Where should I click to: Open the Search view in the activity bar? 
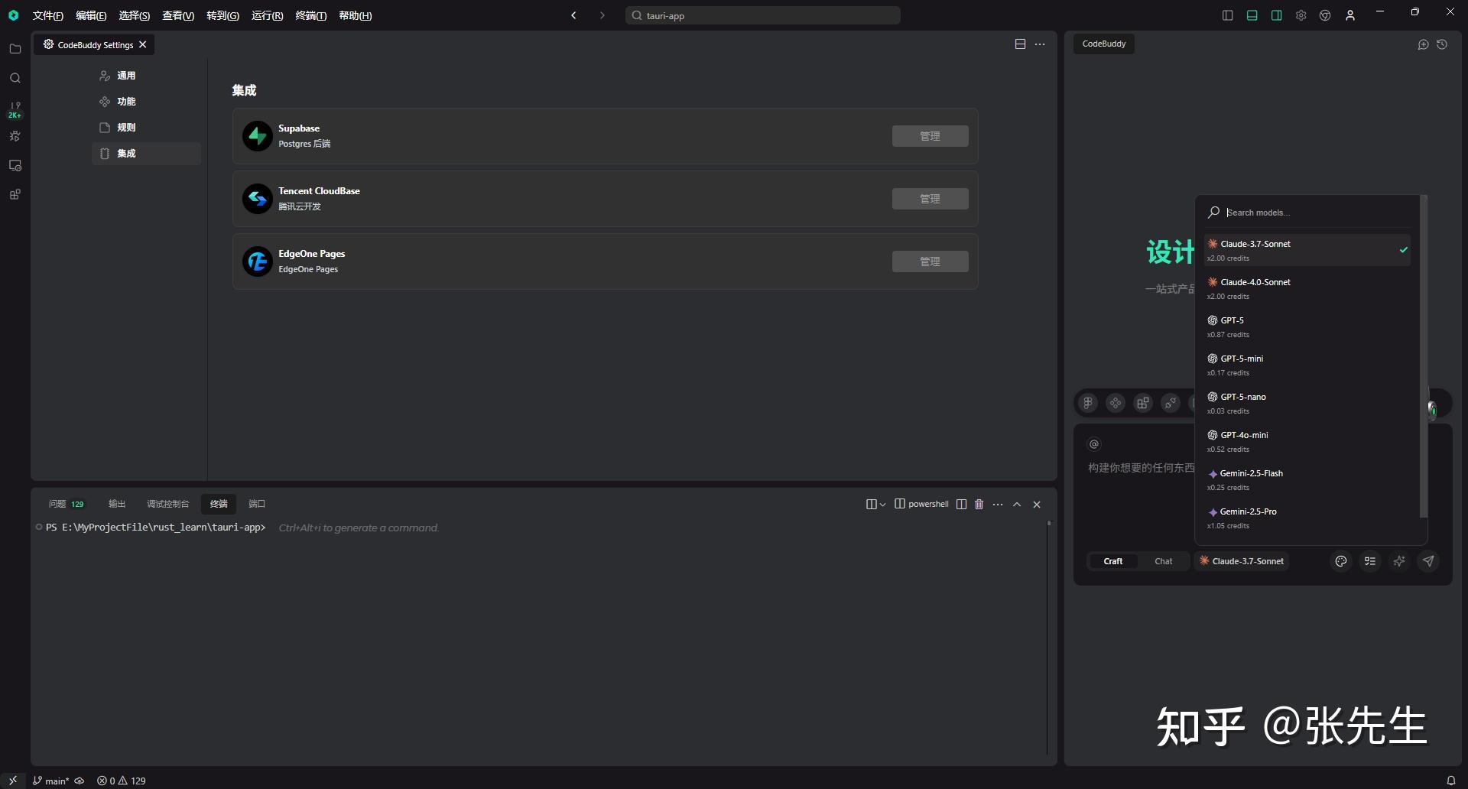coord(15,78)
